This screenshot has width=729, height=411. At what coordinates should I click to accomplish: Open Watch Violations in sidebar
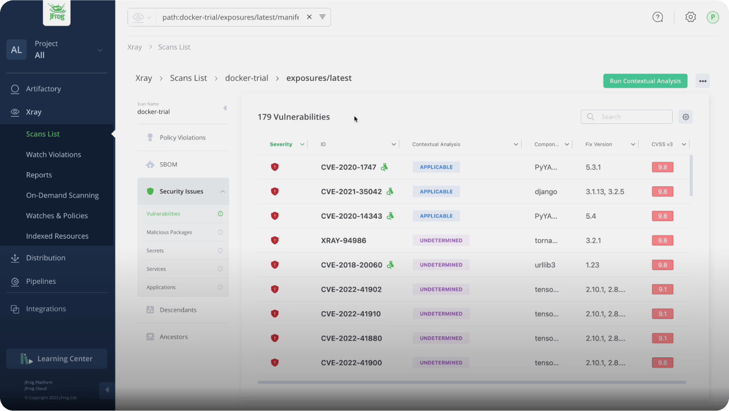point(54,154)
